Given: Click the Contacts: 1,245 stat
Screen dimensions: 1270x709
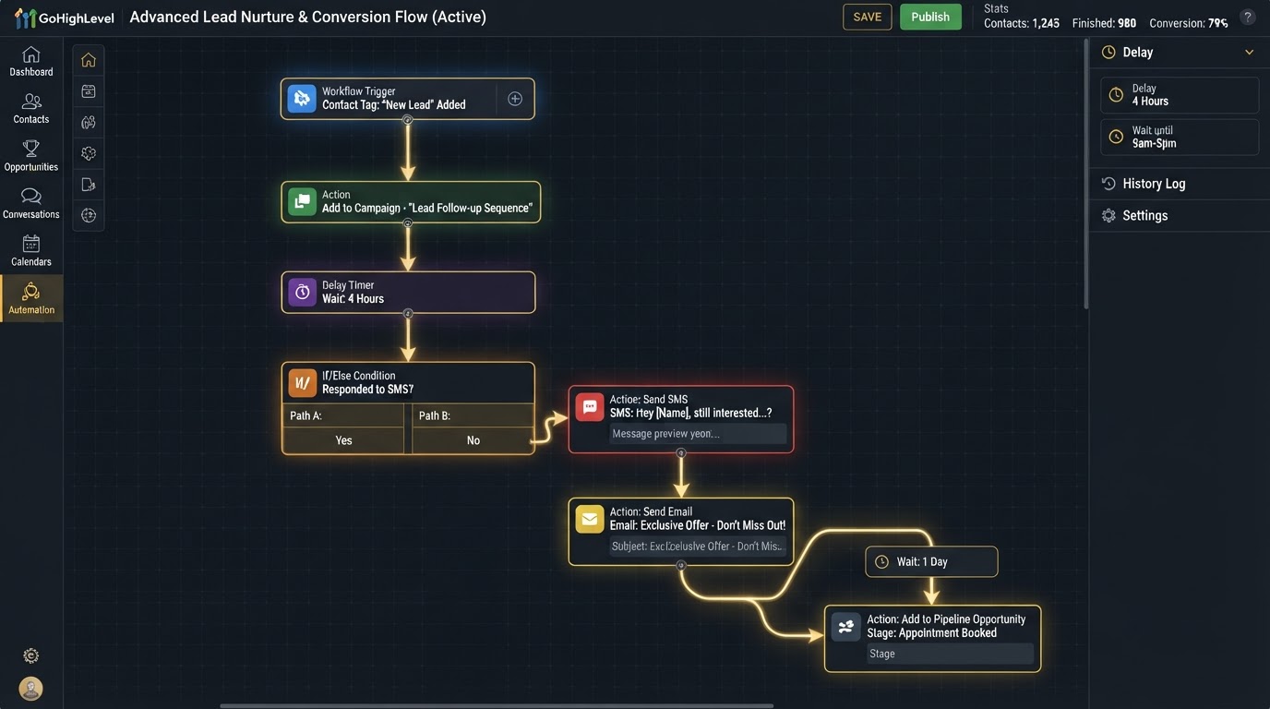Looking at the screenshot, I should pos(1021,23).
